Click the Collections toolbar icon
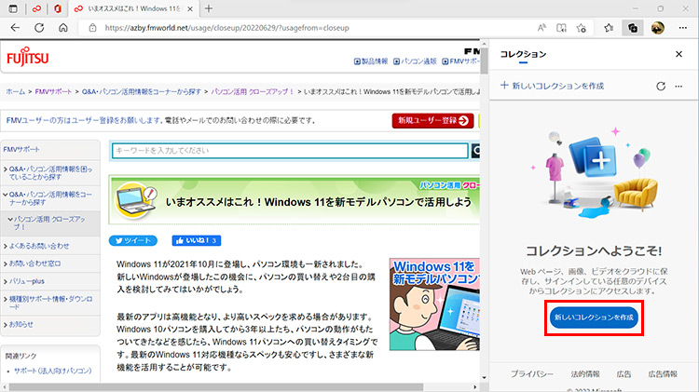Image resolution: width=699 pixels, height=392 pixels. [x=634, y=28]
